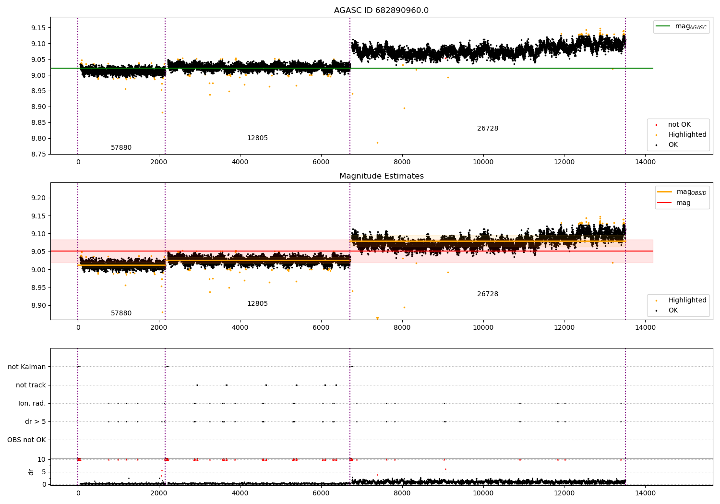
Task: Click the 'dr' axis label in bottom panel
Action: coord(31,472)
